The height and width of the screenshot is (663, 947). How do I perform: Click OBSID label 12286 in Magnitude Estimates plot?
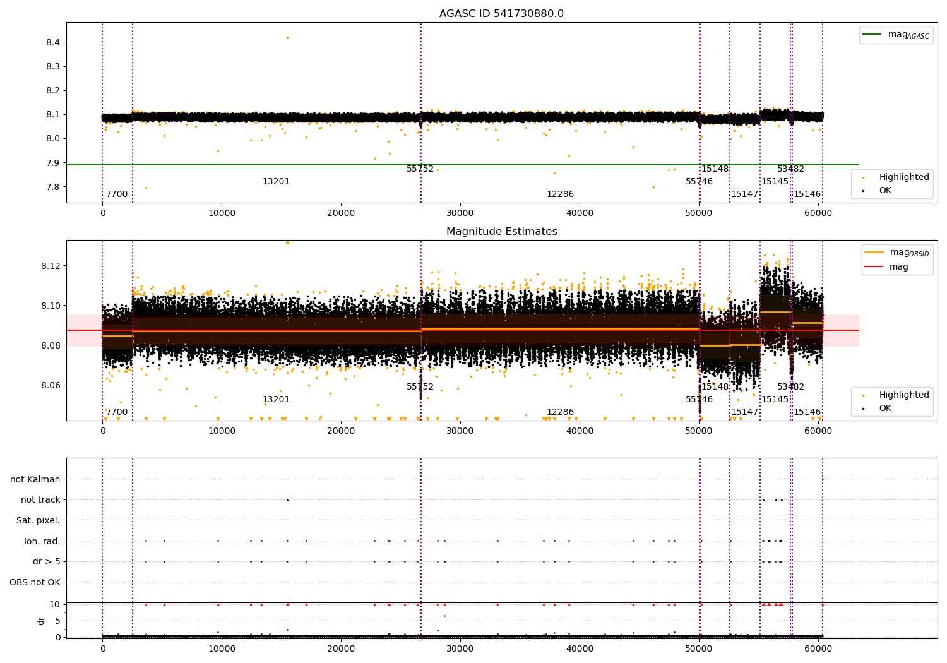pos(560,412)
